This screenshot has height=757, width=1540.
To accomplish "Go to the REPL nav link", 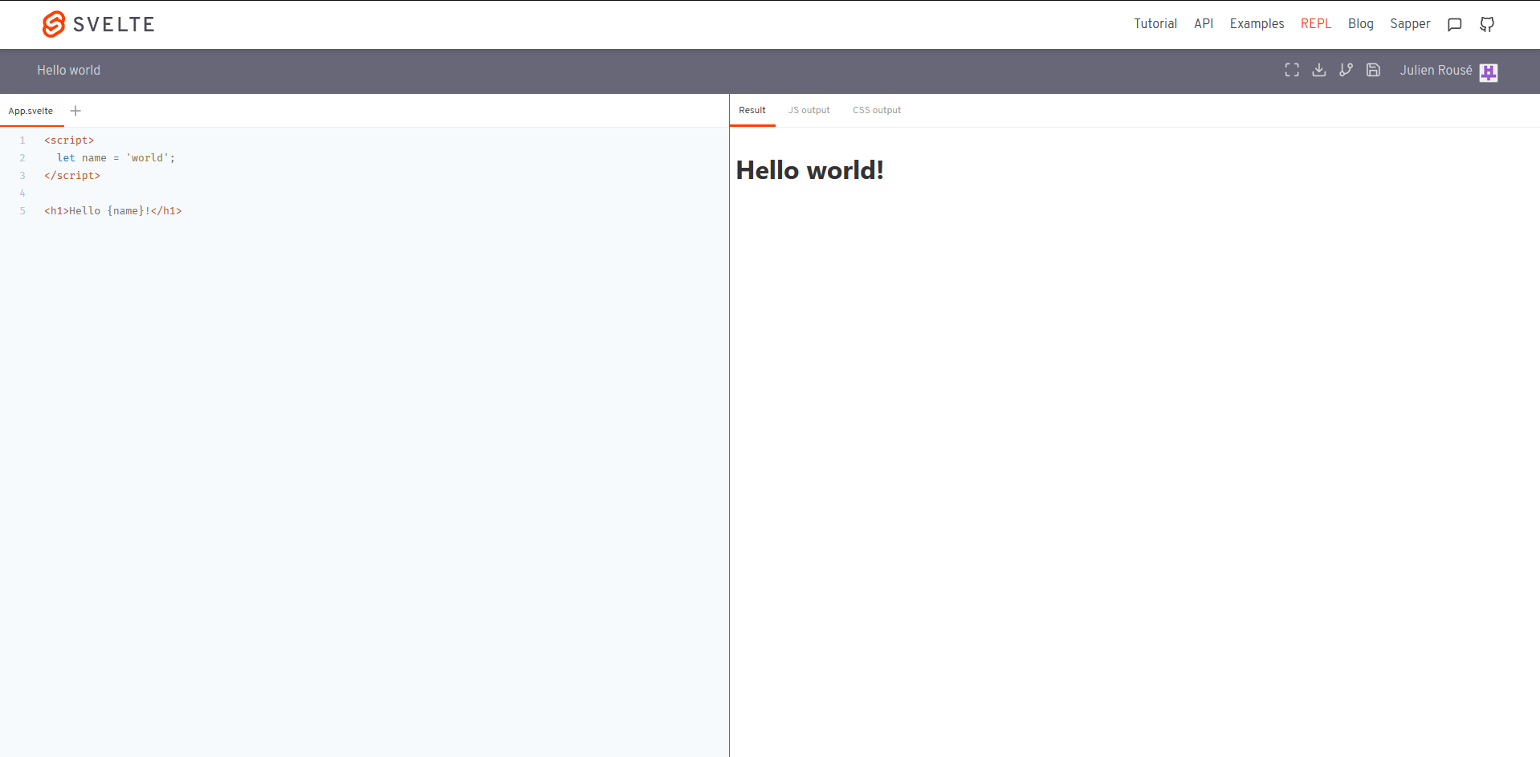I will coord(1316,24).
